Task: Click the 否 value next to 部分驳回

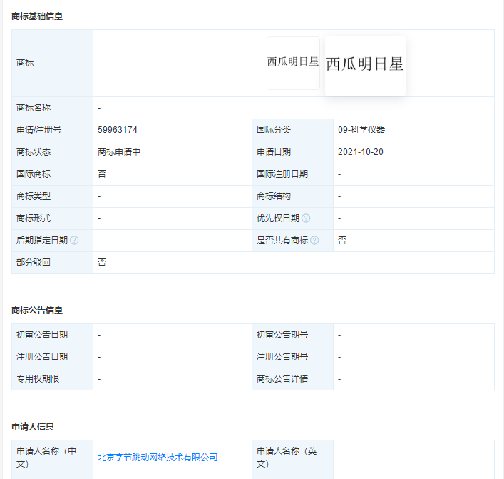Action: [102, 263]
